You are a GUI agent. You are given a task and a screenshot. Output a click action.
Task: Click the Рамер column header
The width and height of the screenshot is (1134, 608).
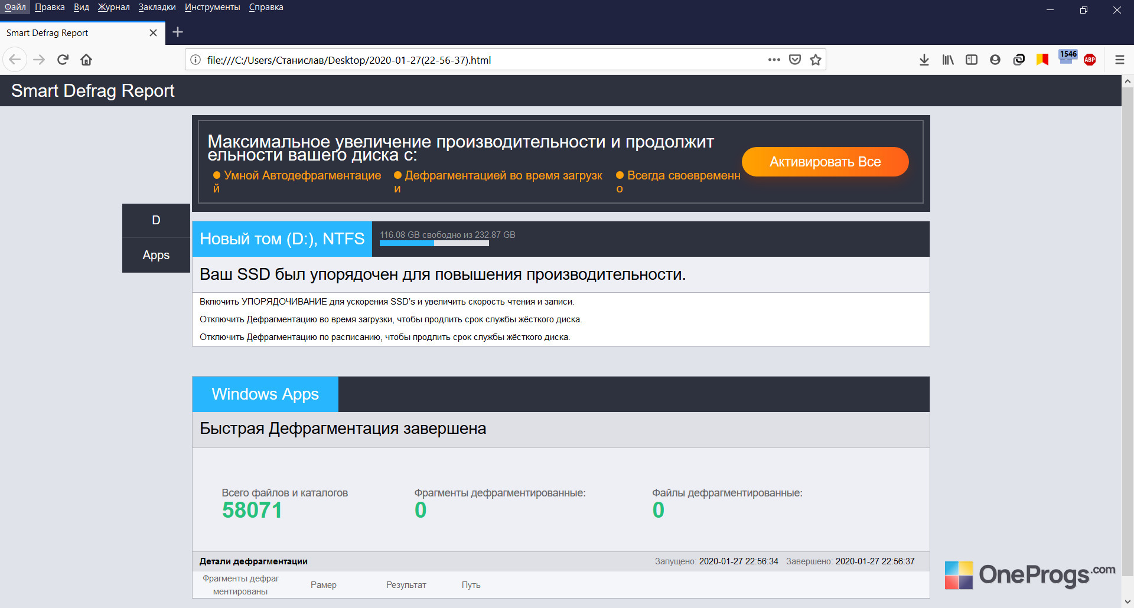(324, 585)
